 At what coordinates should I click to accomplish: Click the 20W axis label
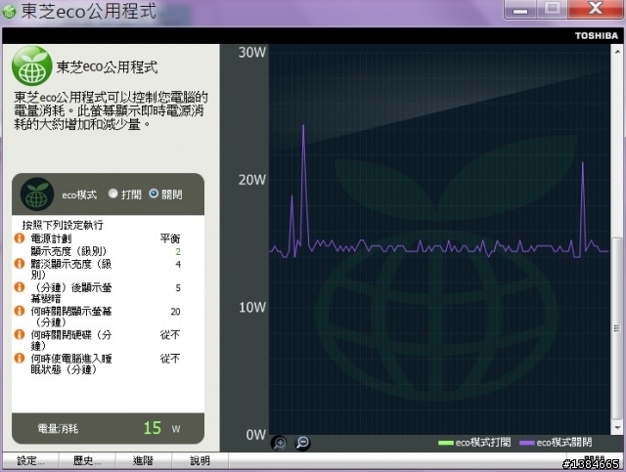(x=252, y=180)
